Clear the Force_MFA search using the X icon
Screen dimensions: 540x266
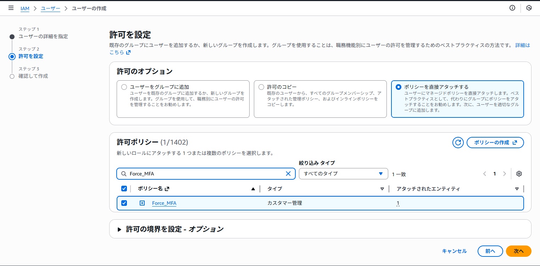click(288, 173)
